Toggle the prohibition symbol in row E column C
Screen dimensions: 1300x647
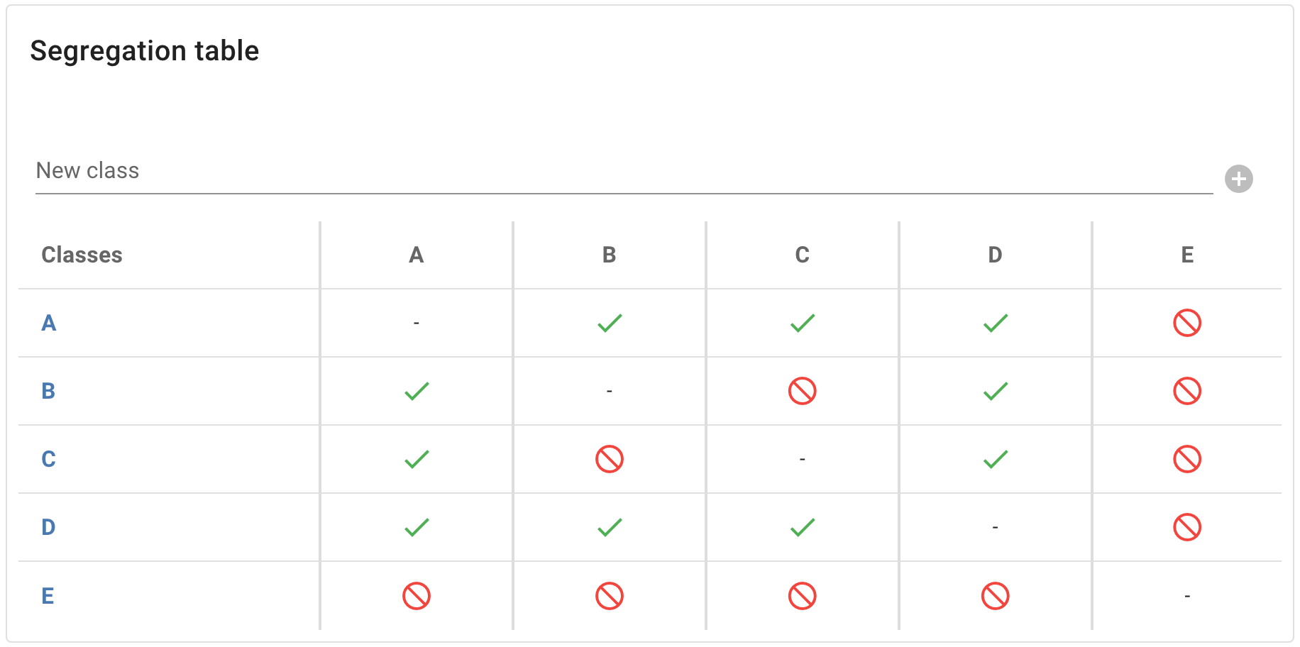click(802, 595)
